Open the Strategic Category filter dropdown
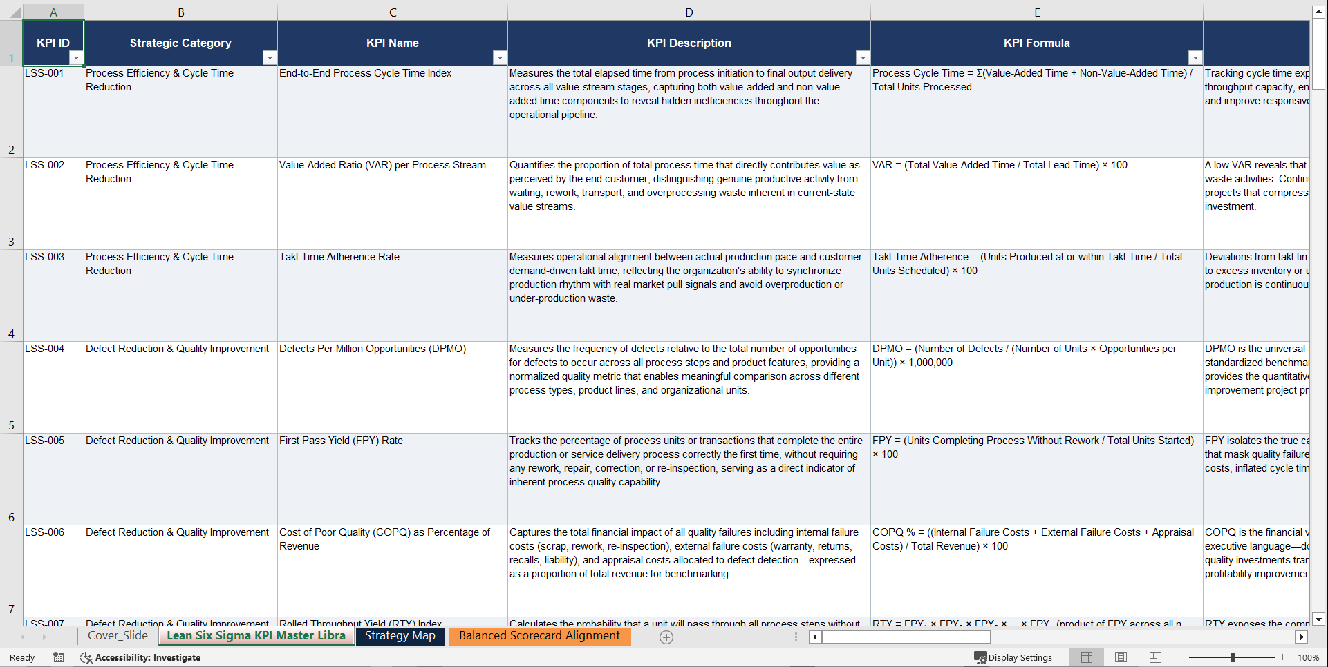The width and height of the screenshot is (1328, 667). [270, 58]
